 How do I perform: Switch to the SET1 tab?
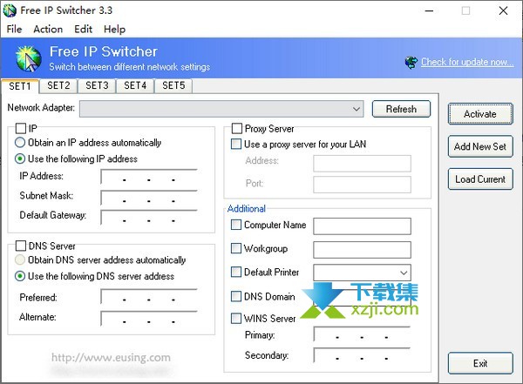pyautogui.click(x=20, y=86)
